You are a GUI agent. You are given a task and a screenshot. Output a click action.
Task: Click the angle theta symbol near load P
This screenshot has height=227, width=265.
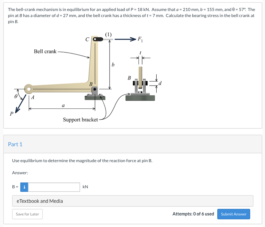coord(16,96)
